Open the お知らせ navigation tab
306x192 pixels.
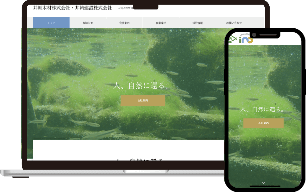tap(88, 23)
